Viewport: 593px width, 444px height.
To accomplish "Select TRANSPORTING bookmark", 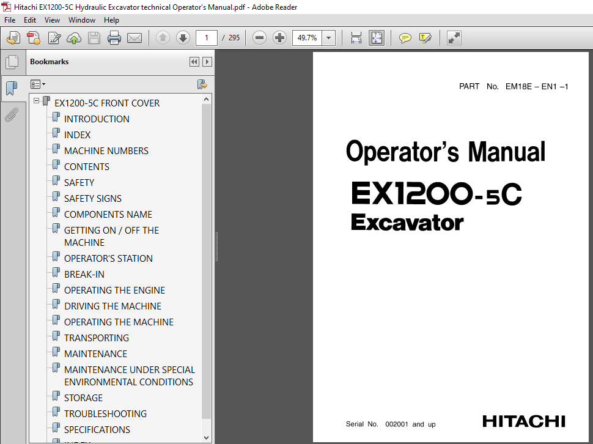I will click(x=97, y=338).
